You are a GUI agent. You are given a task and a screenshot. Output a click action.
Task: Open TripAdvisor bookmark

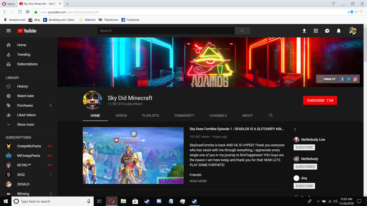click(108, 20)
